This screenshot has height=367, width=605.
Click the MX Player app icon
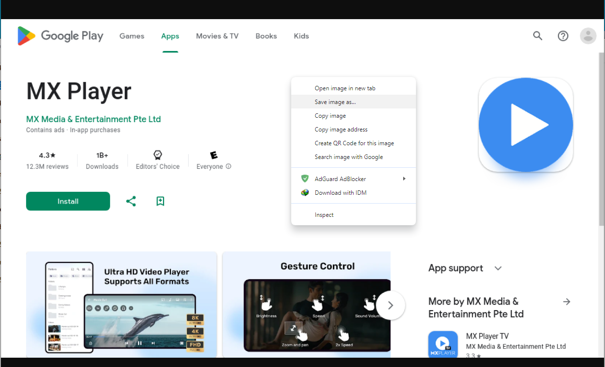coord(526,125)
